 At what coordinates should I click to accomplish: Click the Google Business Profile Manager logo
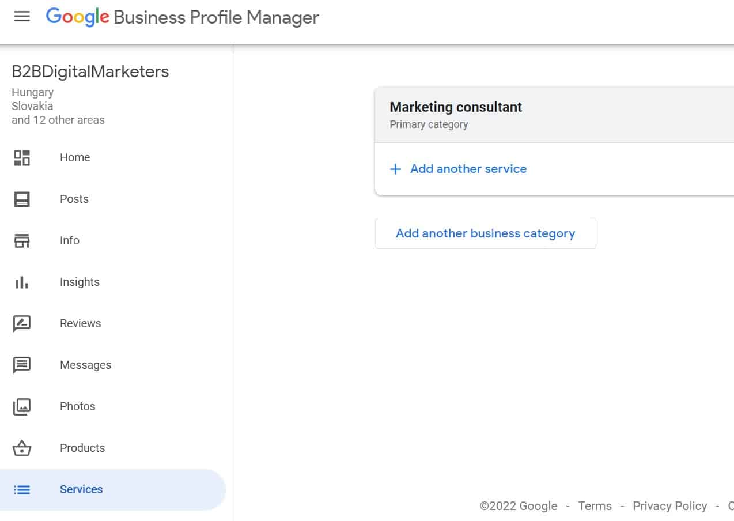point(182,17)
